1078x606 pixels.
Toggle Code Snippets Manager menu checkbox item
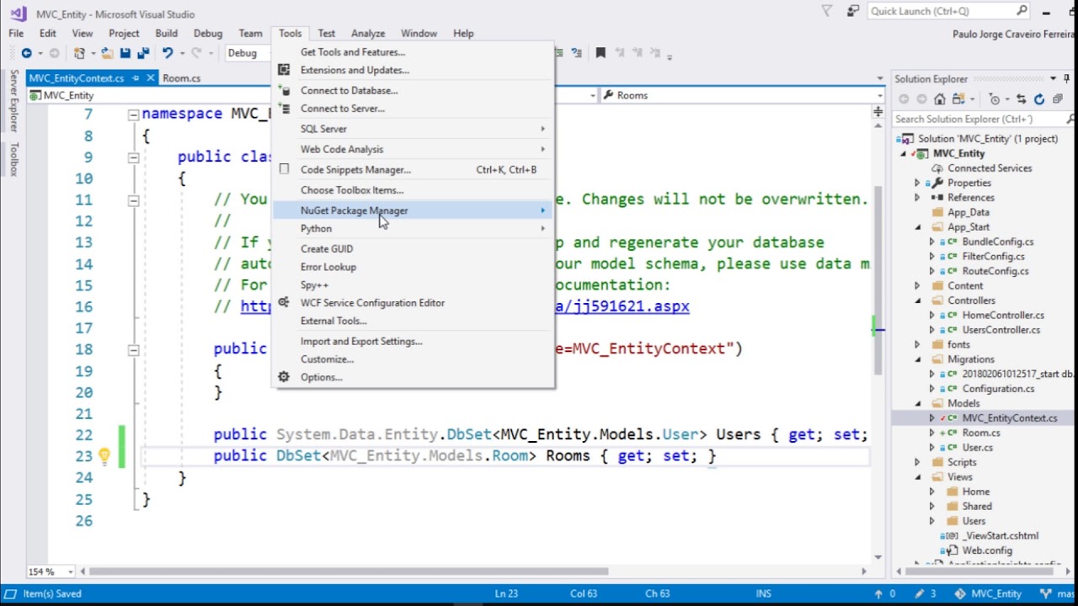click(284, 169)
